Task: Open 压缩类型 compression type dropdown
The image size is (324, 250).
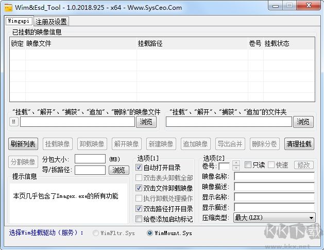Action: pos(274,218)
